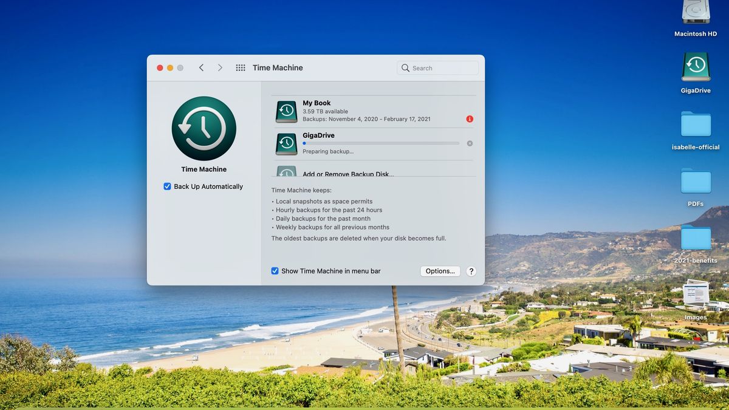Open the Macintosh HD desktop icon
This screenshot has width=729, height=410.
click(695, 12)
